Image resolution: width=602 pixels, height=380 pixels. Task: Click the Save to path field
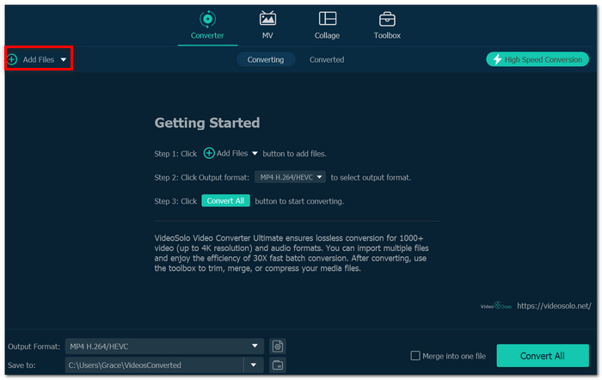pos(154,365)
